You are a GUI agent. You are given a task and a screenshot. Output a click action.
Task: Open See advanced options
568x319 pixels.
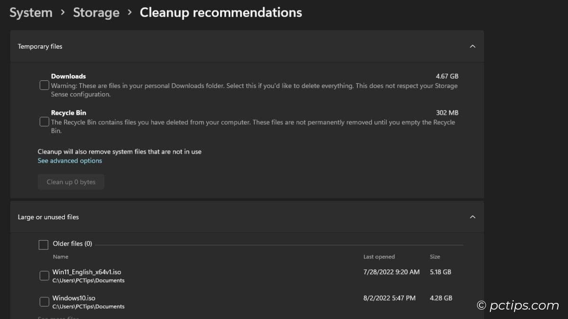click(70, 160)
